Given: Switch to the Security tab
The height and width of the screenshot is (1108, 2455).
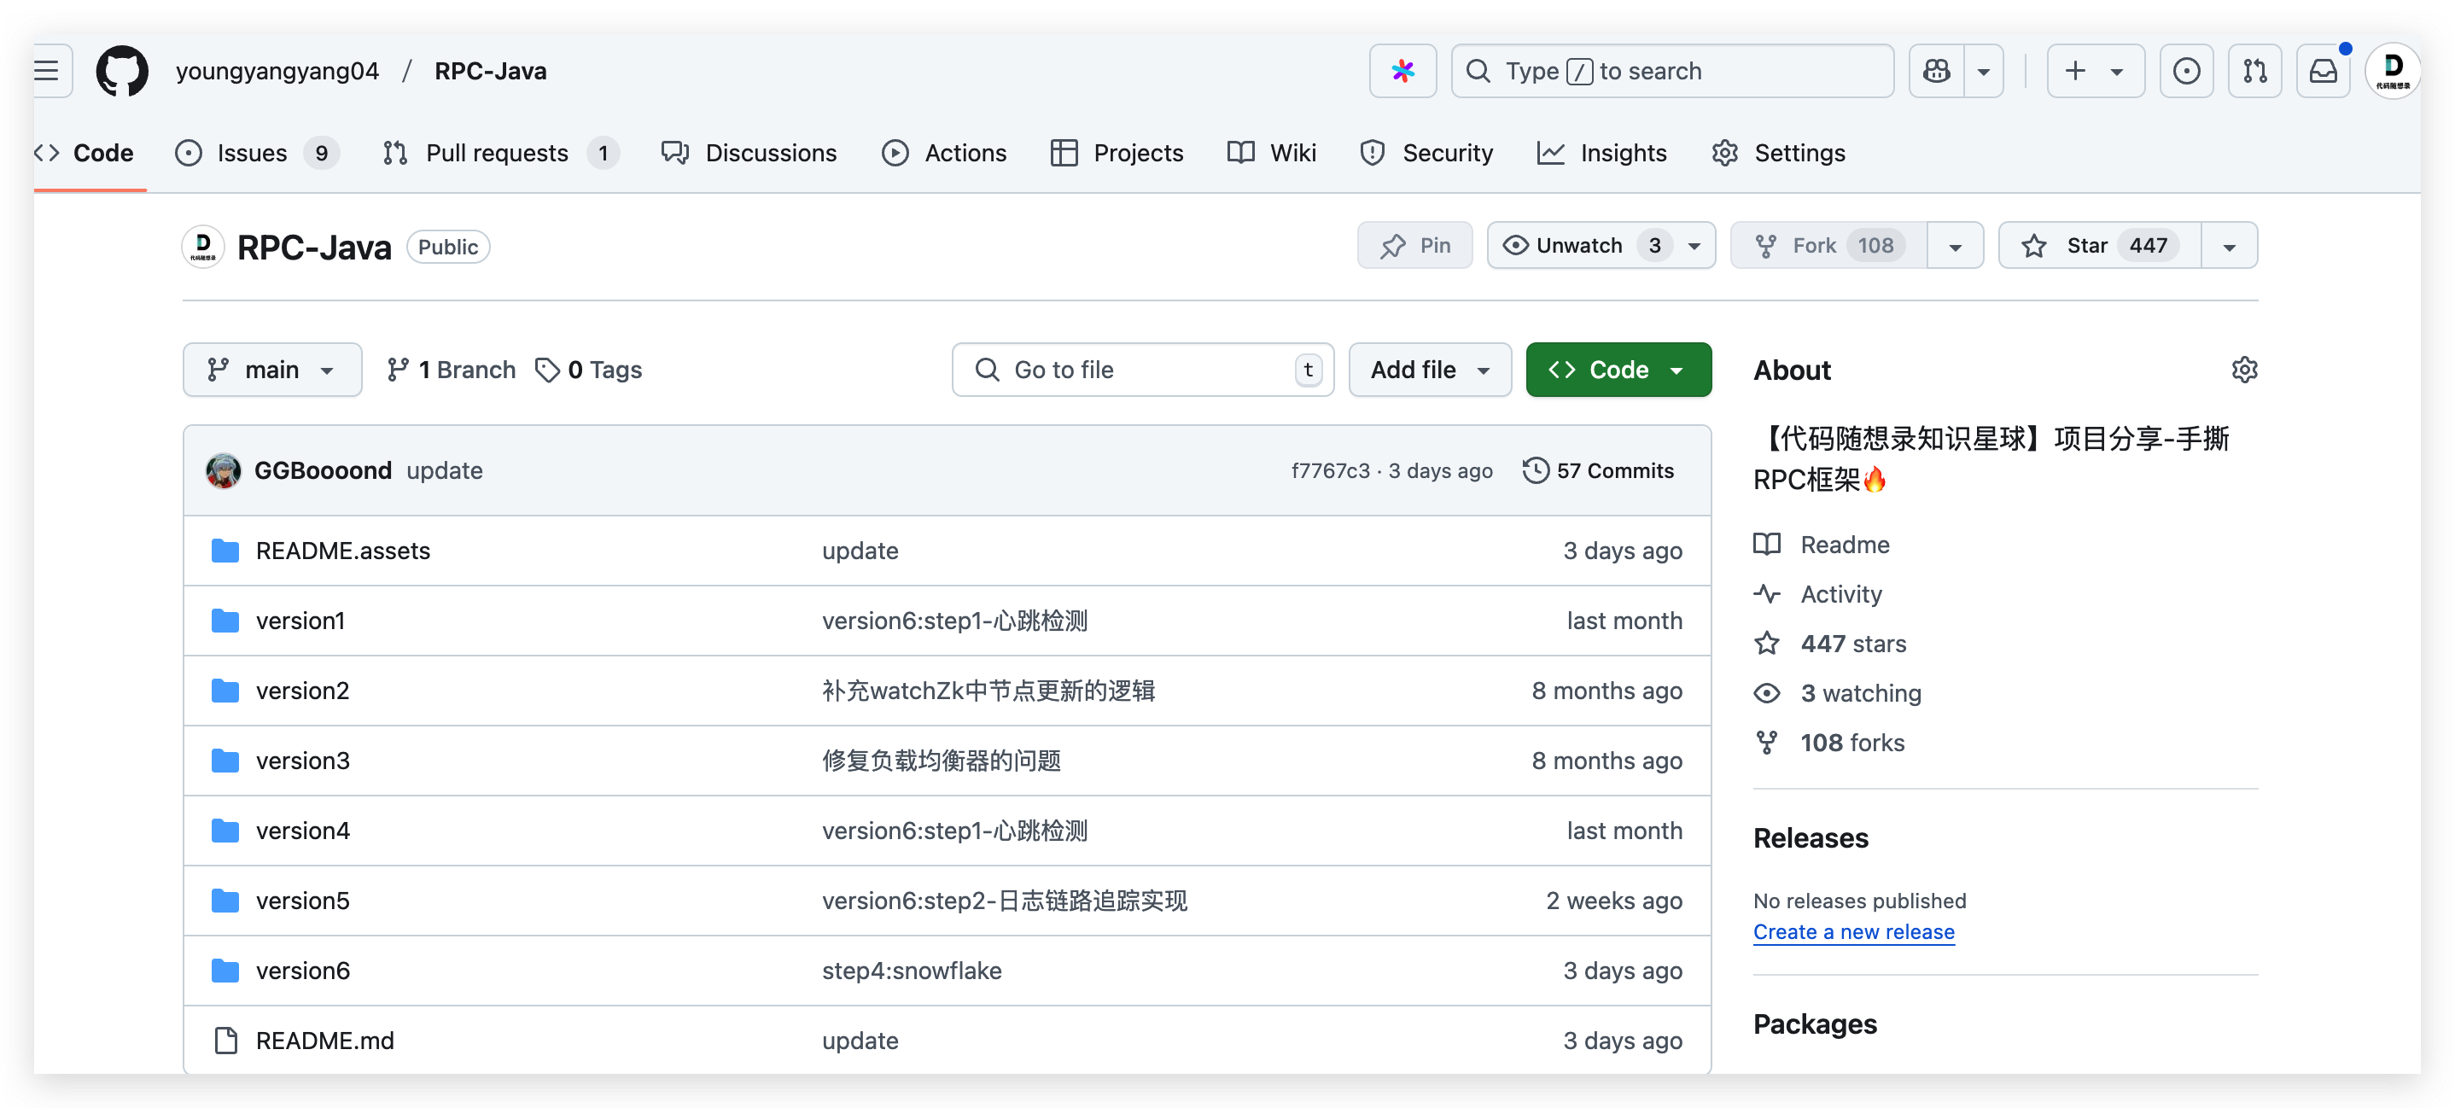Looking at the screenshot, I should (1426, 154).
